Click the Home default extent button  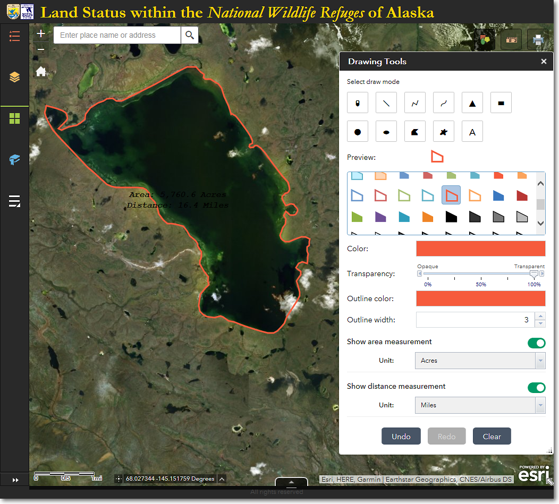(41, 71)
